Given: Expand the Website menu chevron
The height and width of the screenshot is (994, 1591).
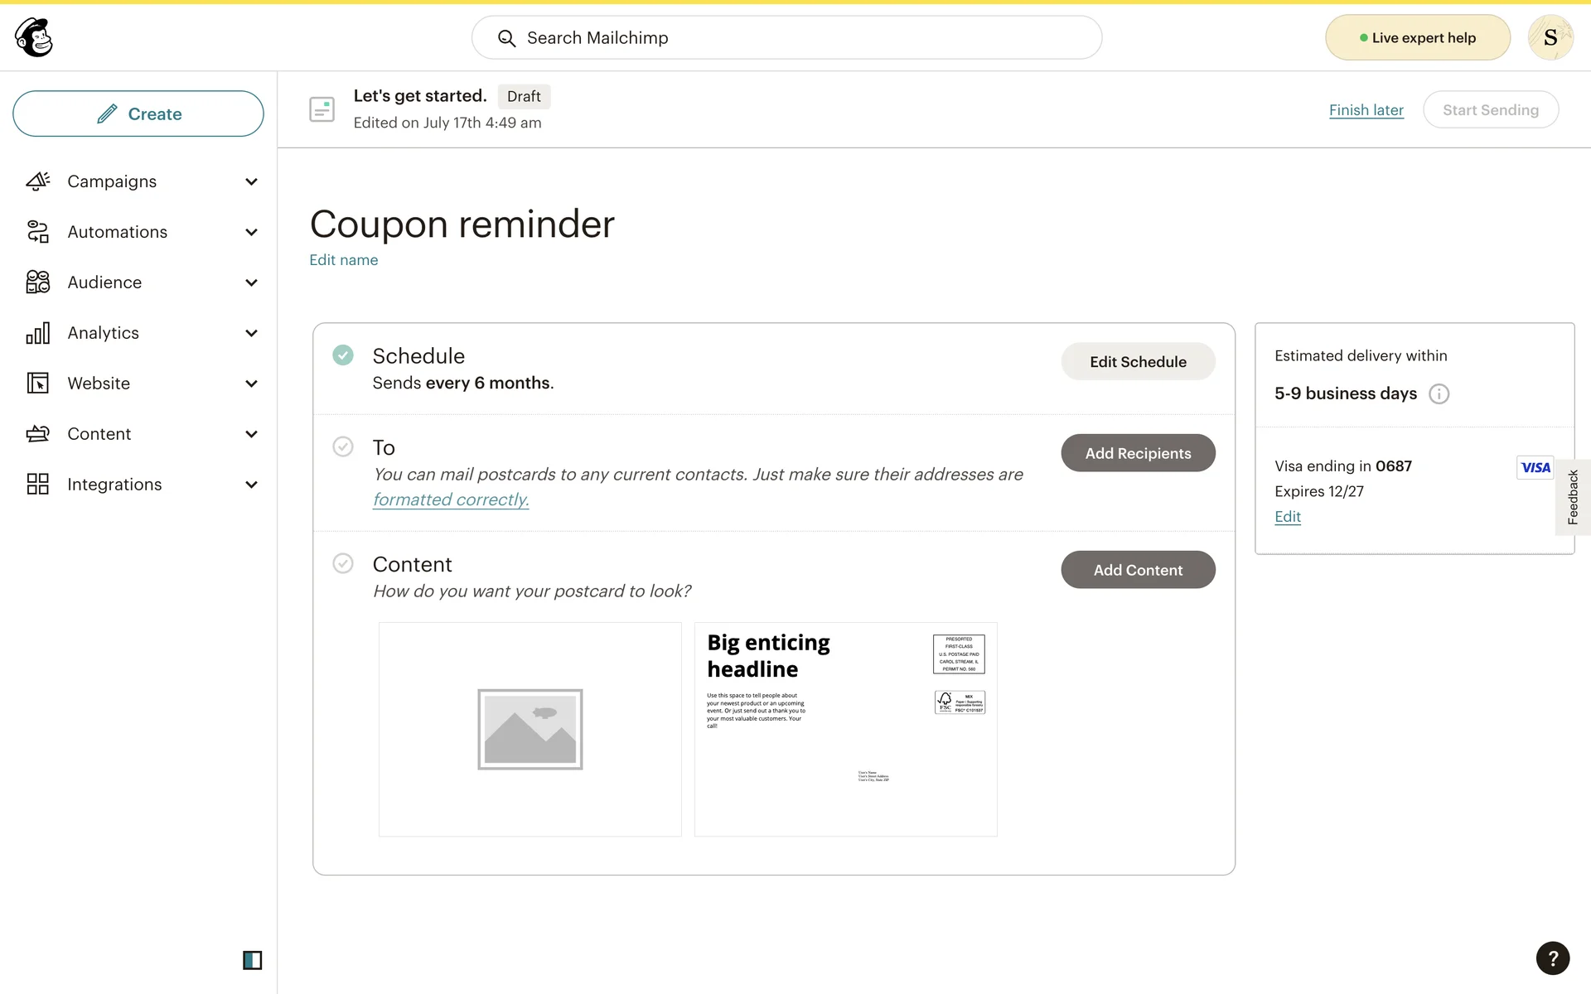Looking at the screenshot, I should (x=252, y=384).
